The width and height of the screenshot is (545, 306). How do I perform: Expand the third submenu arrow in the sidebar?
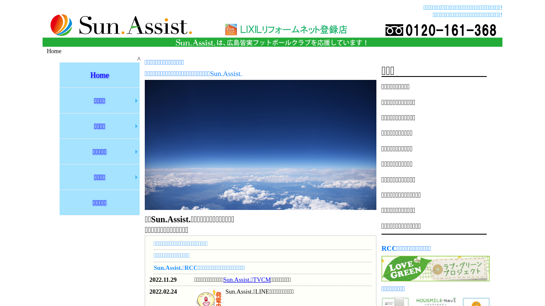pyautogui.click(x=136, y=152)
